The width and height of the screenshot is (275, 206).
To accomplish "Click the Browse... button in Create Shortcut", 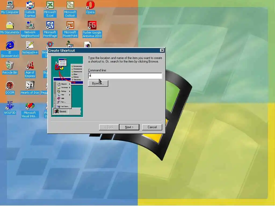I will 98,83.
